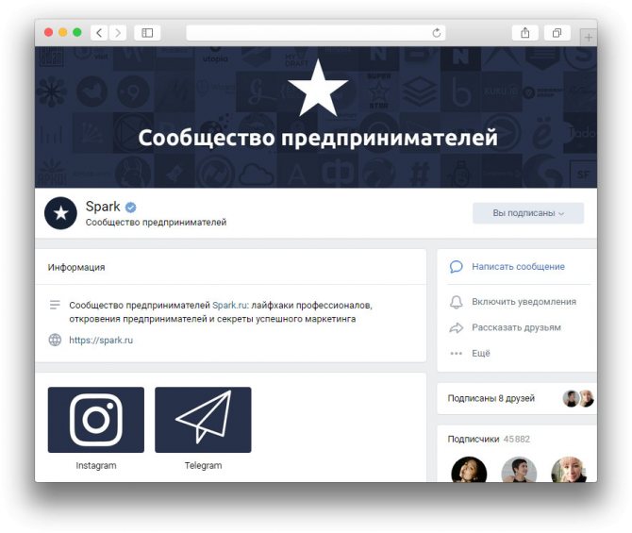Viewport: 632px width, 533px height.
Task: Show all tabs overview icon
Action: pyautogui.click(x=557, y=33)
